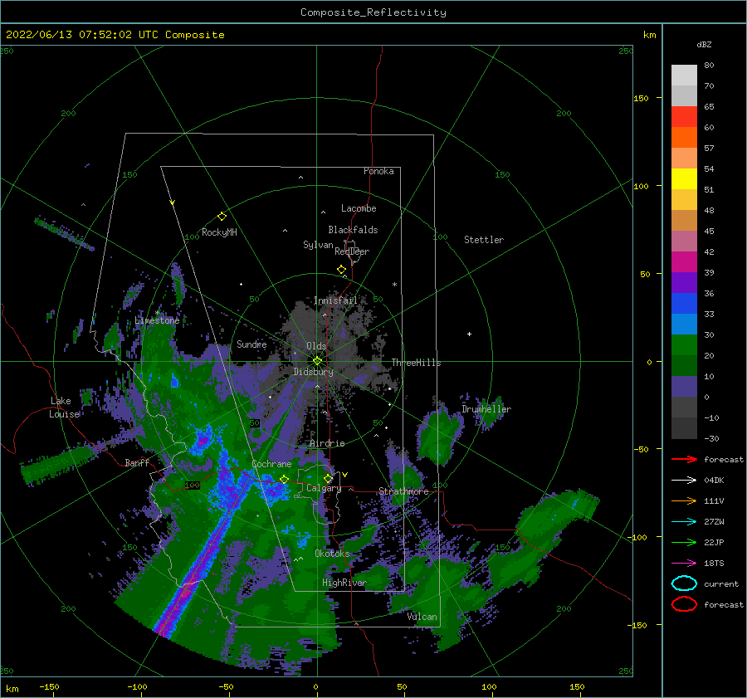Click the RedDeer city label
Screen dimensions: 747x698
[x=352, y=251]
